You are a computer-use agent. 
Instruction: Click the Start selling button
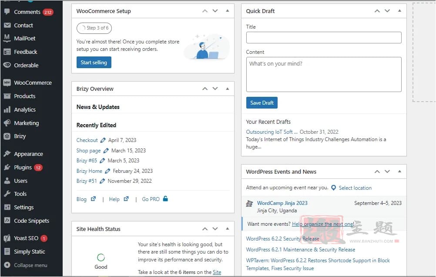tap(94, 63)
